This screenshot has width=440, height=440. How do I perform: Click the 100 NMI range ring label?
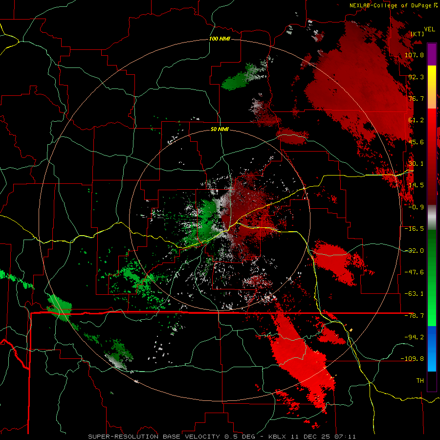tap(220, 39)
